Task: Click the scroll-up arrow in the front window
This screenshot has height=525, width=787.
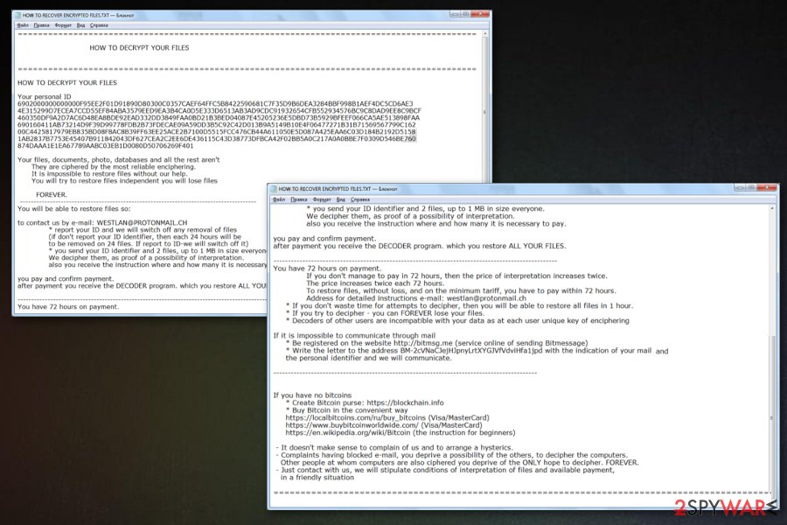Action: [x=772, y=208]
